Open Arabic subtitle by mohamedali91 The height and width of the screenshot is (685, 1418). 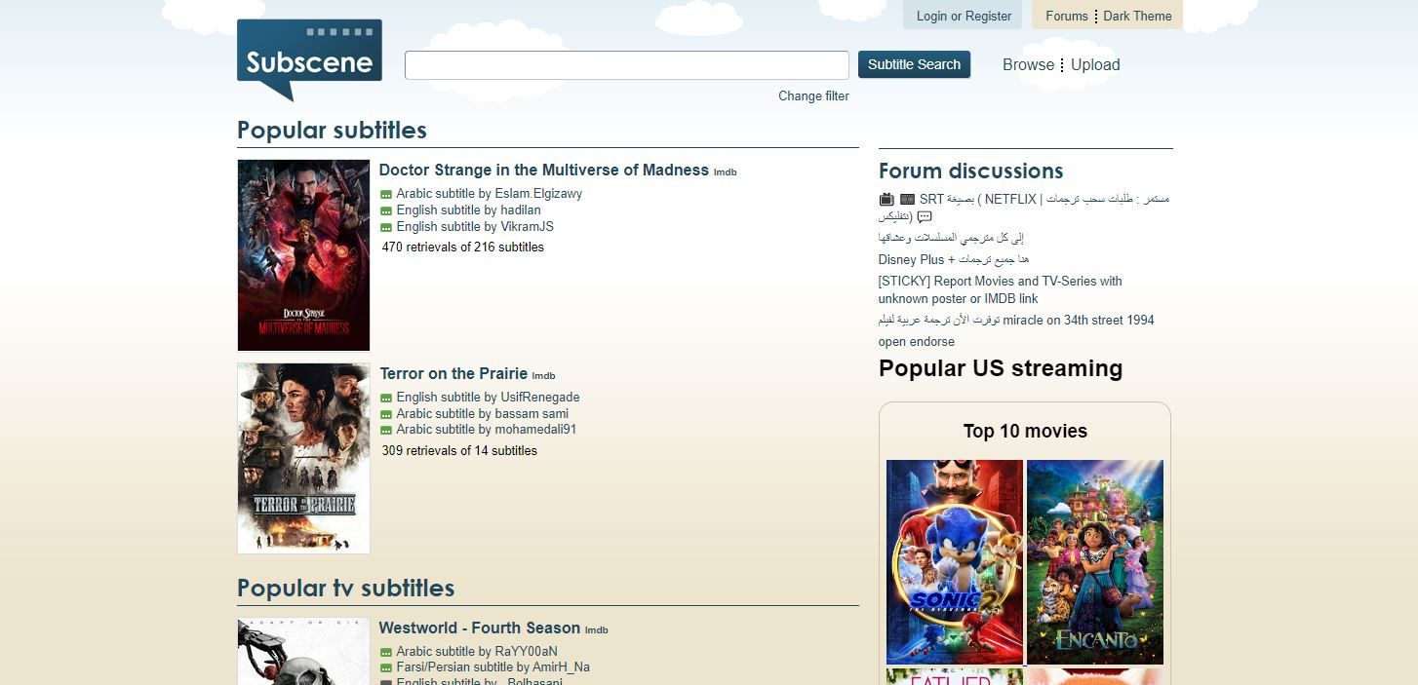(x=487, y=430)
